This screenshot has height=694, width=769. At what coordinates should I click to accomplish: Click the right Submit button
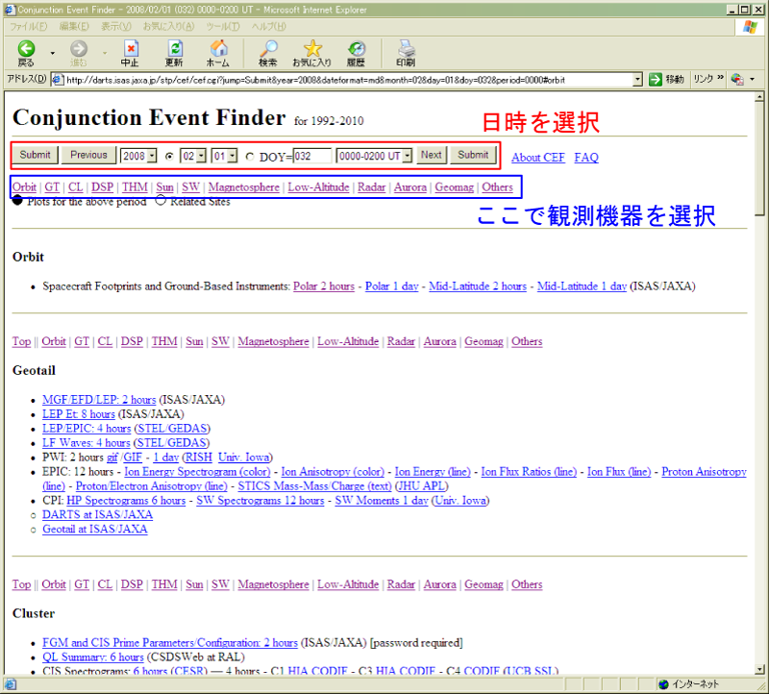[x=473, y=155]
